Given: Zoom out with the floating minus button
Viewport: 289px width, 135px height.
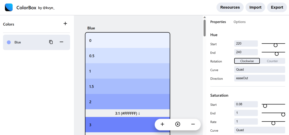Looking at the screenshot, I should 193,124.
